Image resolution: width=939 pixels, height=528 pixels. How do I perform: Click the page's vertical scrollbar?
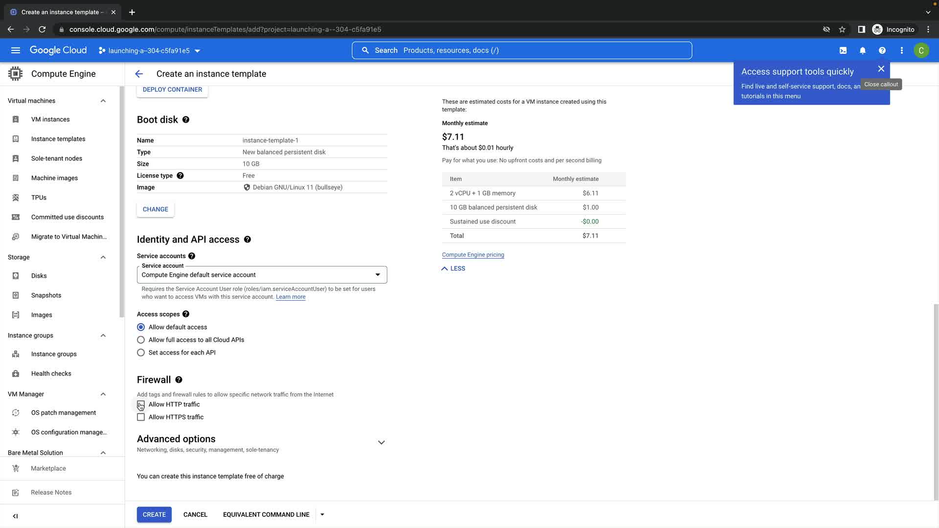pyautogui.click(x=936, y=401)
